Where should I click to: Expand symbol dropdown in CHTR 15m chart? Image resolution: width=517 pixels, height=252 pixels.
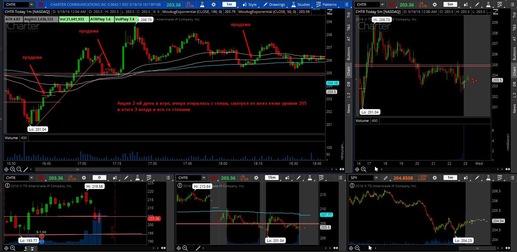(204, 178)
